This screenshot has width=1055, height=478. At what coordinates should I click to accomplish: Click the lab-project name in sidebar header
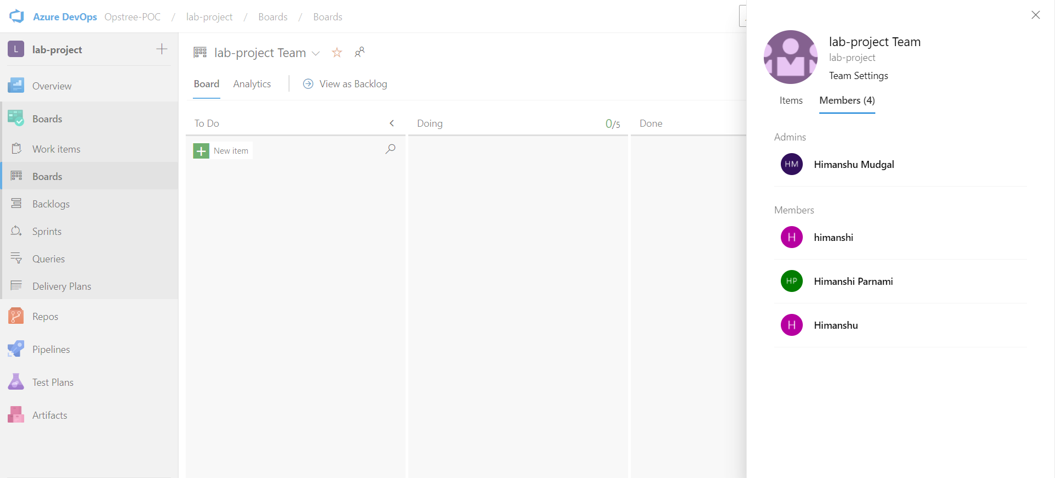point(57,49)
